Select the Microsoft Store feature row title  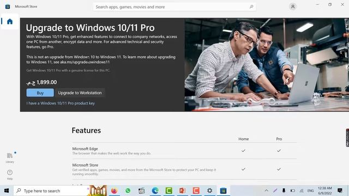tap(85, 165)
